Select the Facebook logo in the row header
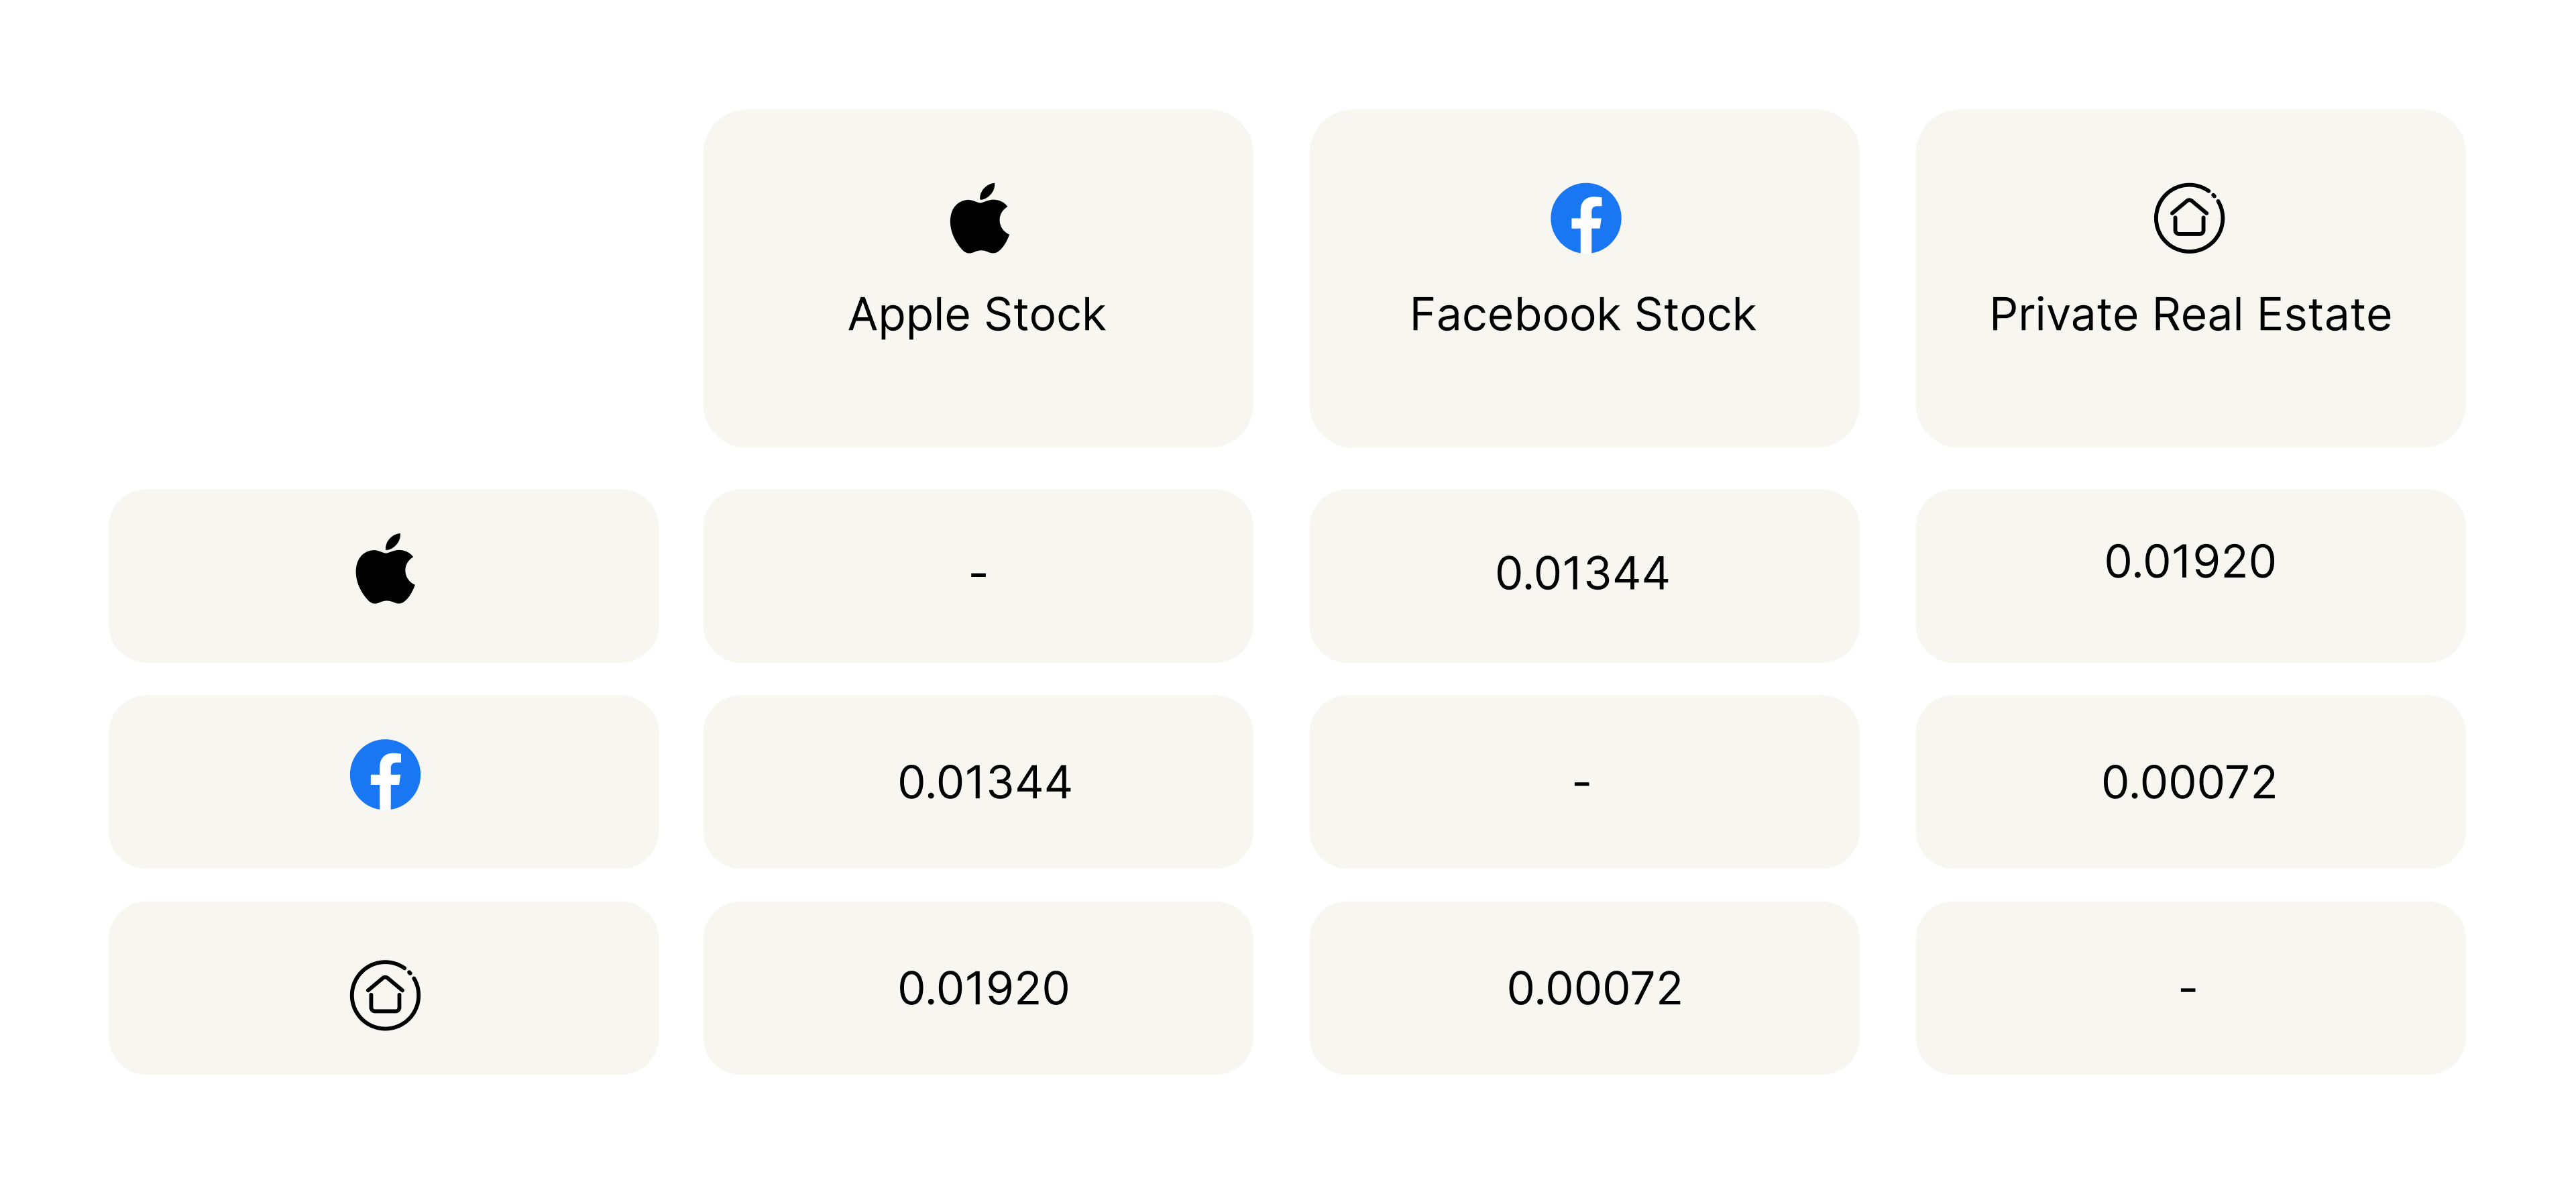This screenshot has height=1184, width=2576. (385, 775)
